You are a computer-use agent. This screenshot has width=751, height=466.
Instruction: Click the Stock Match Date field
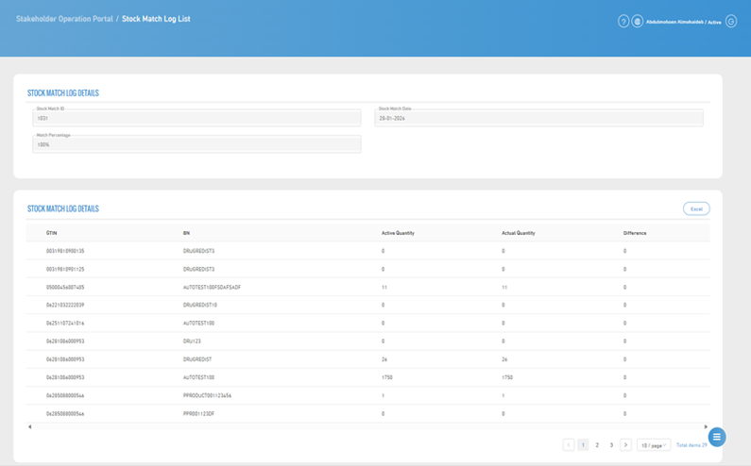click(x=538, y=119)
